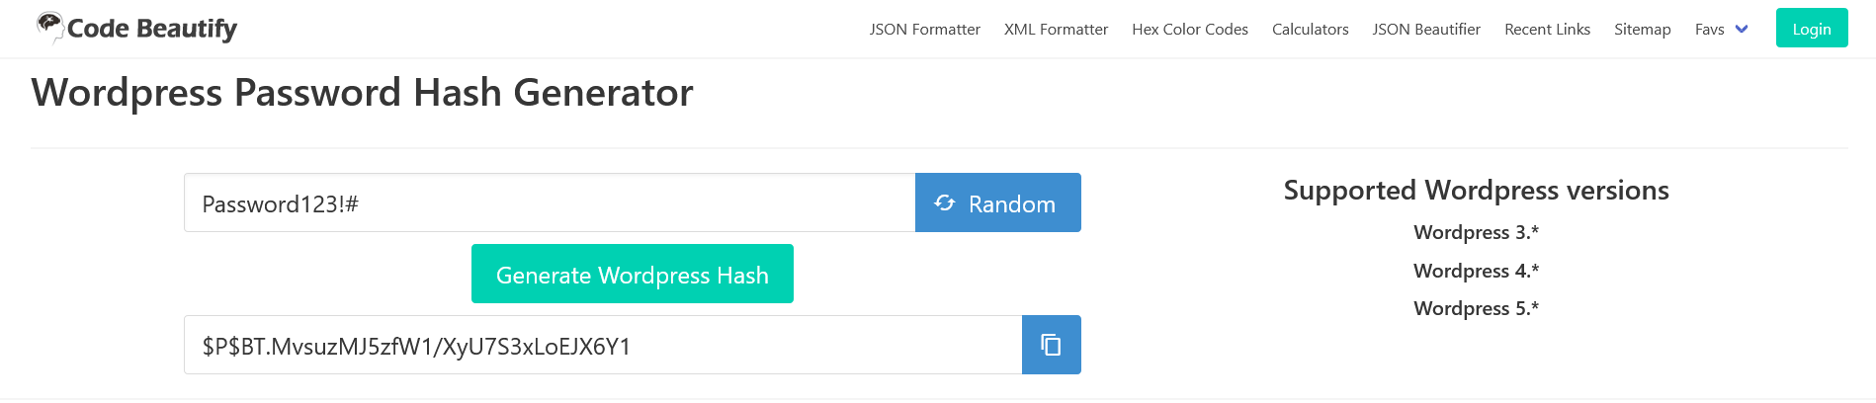Open Hex Color Codes link
The height and width of the screenshot is (403, 1876).
click(x=1190, y=30)
